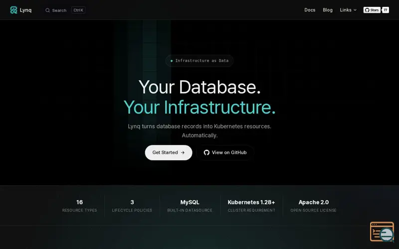Image resolution: width=399 pixels, height=249 pixels.
Task: Click the Kubernetes 1.28+ stat
Action: pyautogui.click(x=251, y=206)
